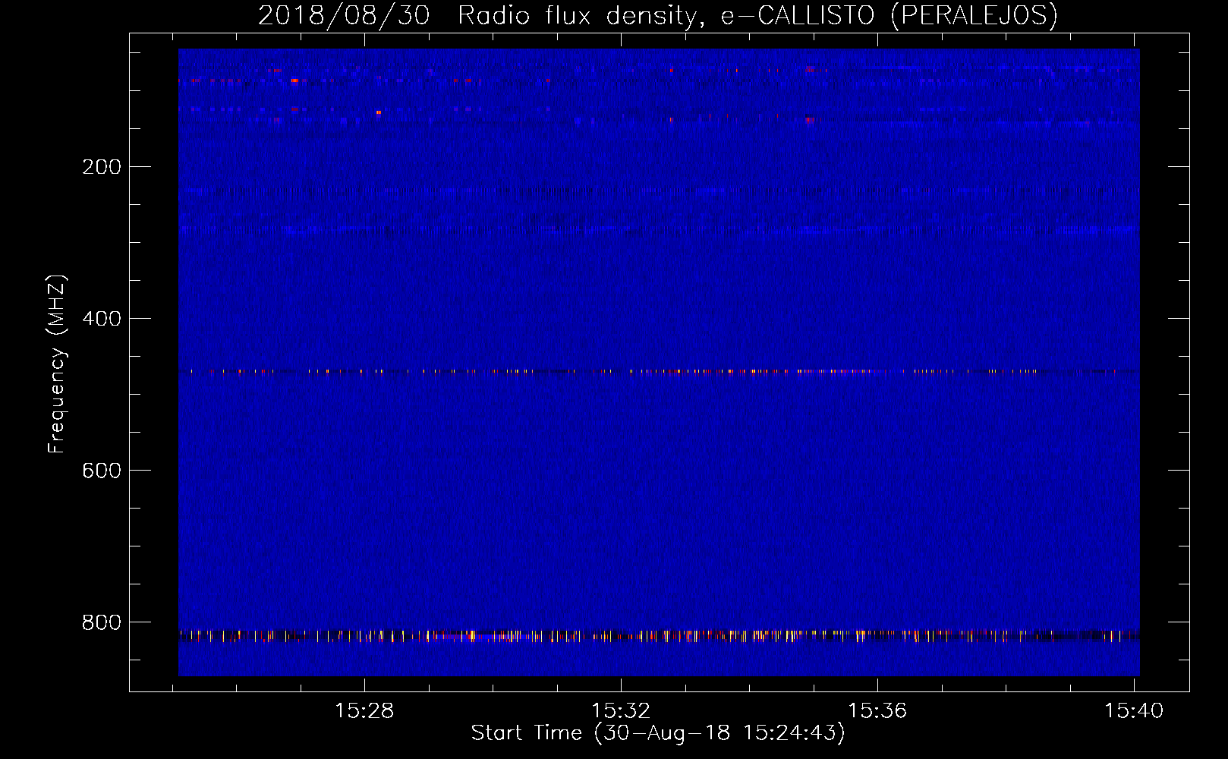Click the 600 frequency tick label

click(102, 471)
